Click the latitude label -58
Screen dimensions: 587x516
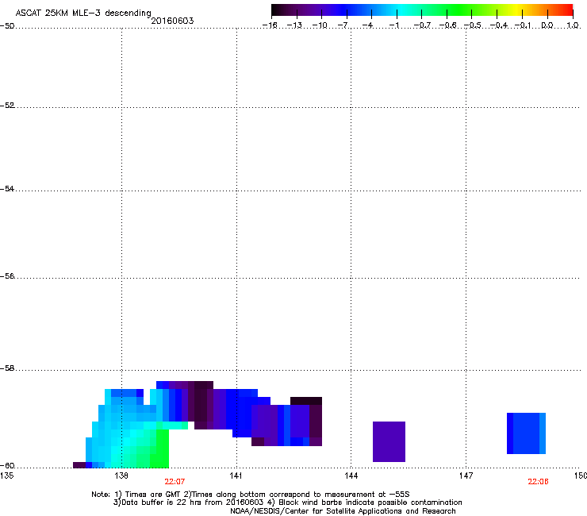point(7,368)
